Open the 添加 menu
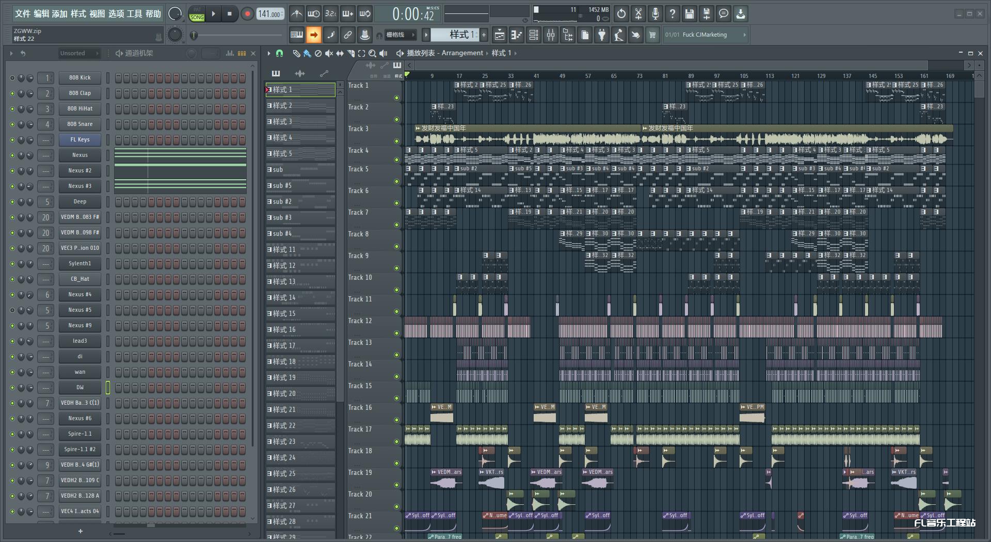The width and height of the screenshot is (991, 542). 60,14
